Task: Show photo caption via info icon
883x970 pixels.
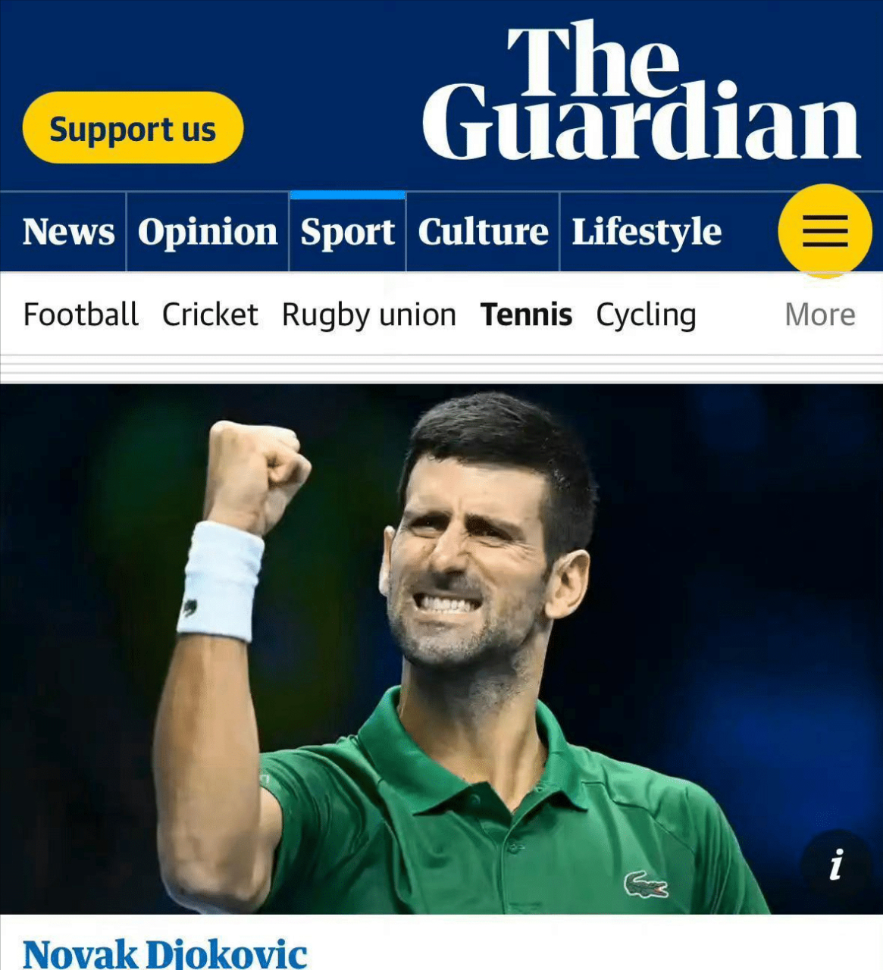Action: [836, 864]
